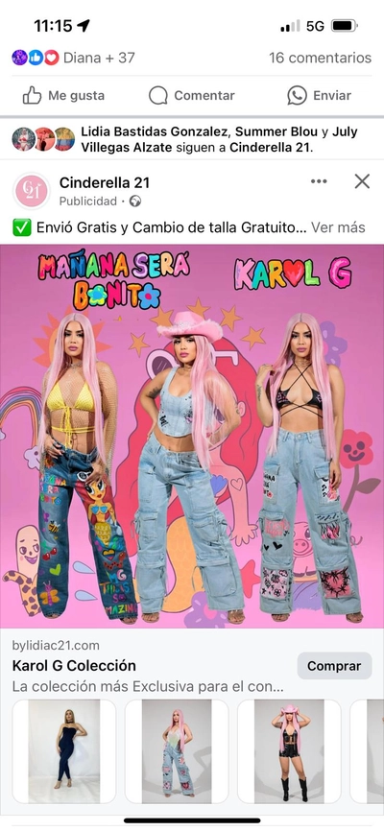The width and height of the screenshot is (384, 831).
Task: Open the three-dots ad options menu
Action: pyautogui.click(x=319, y=181)
